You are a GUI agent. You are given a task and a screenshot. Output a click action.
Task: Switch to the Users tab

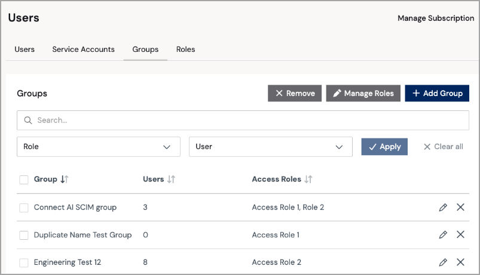tap(25, 49)
